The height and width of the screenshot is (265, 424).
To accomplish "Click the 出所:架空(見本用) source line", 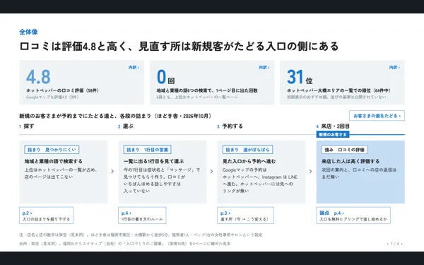I will pyautogui.click(x=124, y=244).
